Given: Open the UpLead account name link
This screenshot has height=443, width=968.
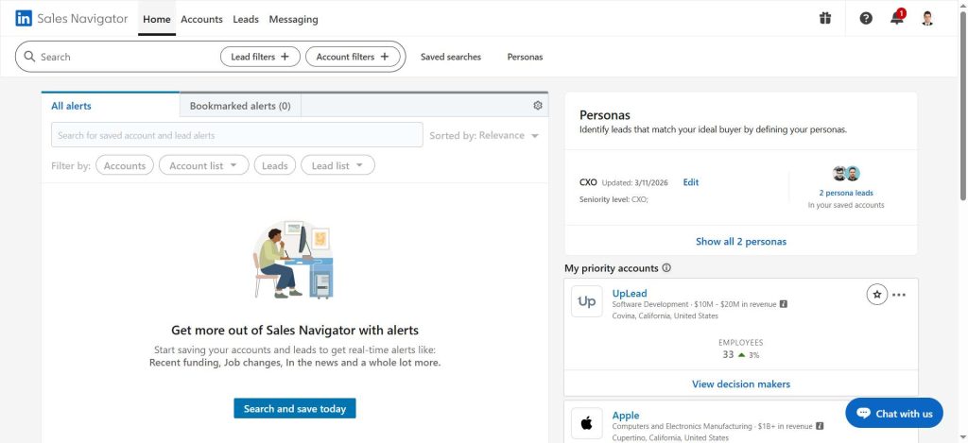Looking at the screenshot, I should click(630, 293).
